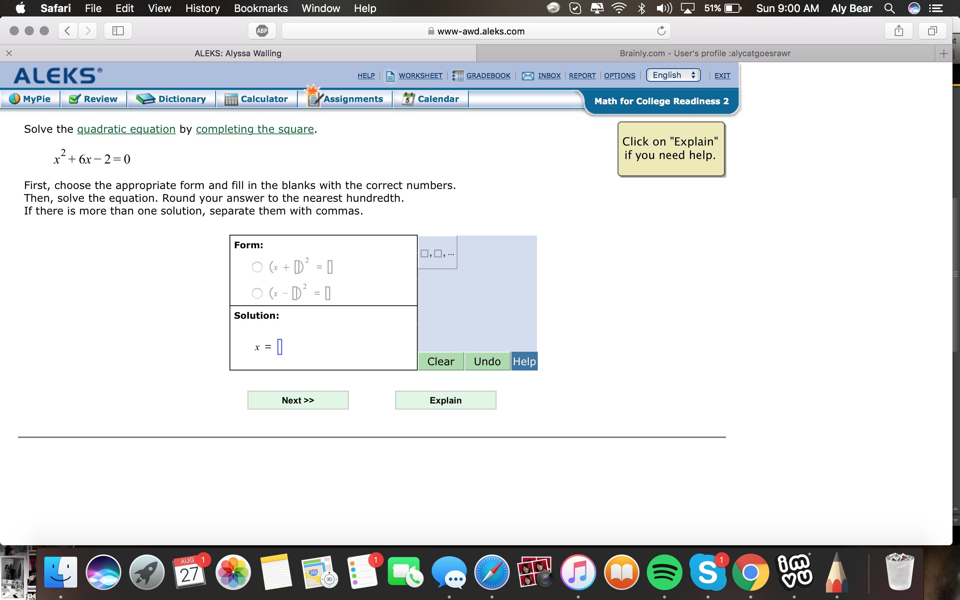
Task: Switch to the Brainly.com tab
Action: pyautogui.click(x=705, y=53)
